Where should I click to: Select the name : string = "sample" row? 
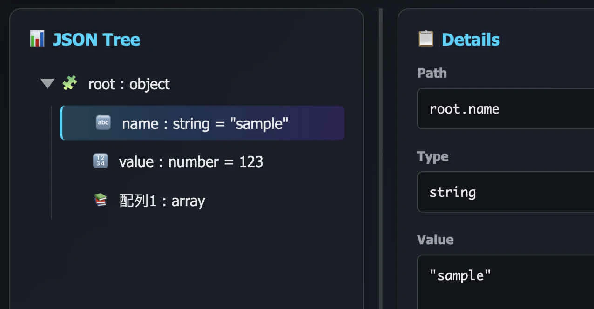point(202,123)
